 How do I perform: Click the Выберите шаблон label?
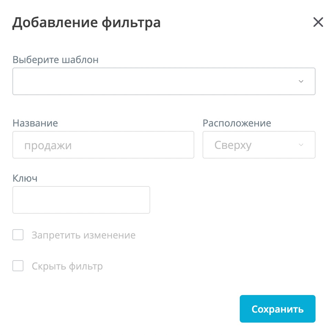pyautogui.click(x=55, y=60)
